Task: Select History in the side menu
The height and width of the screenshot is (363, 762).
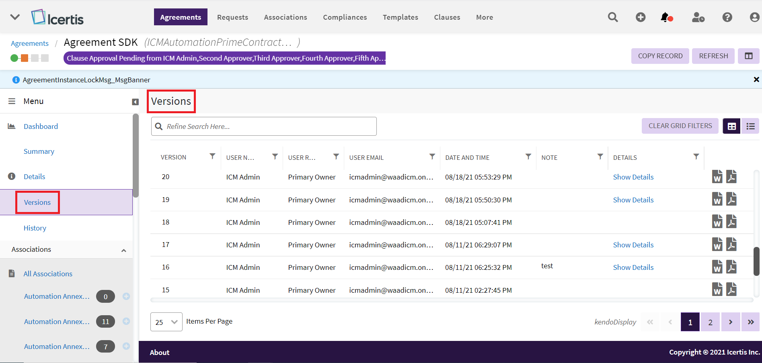Action: 35,228
